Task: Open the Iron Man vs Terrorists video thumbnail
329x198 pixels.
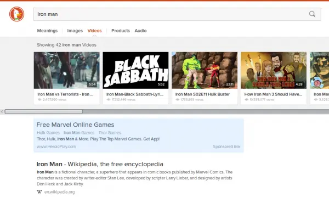Action: [66, 70]
